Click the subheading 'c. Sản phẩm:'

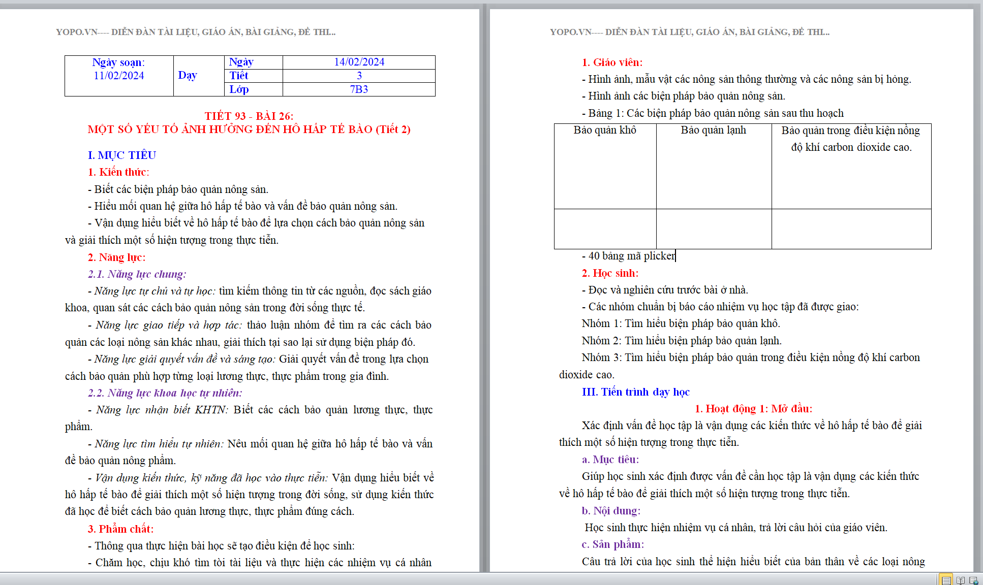tap(612, 544)
